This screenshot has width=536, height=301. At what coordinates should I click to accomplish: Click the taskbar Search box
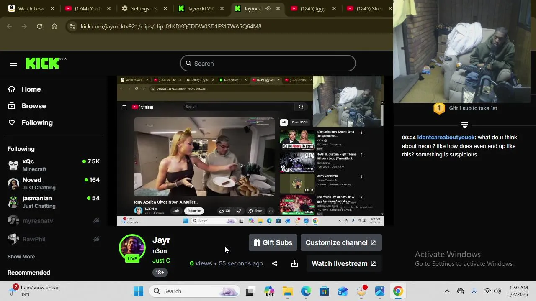195,291
